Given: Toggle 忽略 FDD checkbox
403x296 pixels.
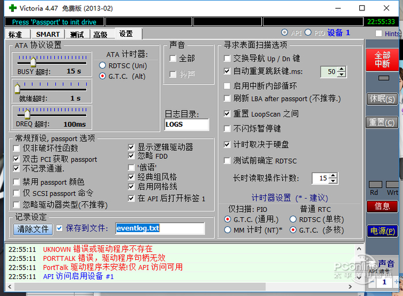Looking at the screenshot, I should click(x=131, y=156).
